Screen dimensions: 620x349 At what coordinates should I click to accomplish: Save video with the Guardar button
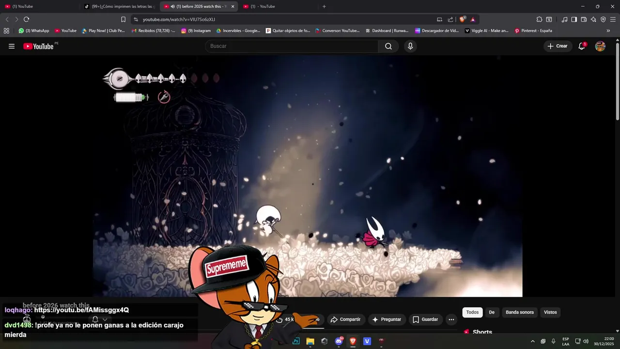coord(425,319)
